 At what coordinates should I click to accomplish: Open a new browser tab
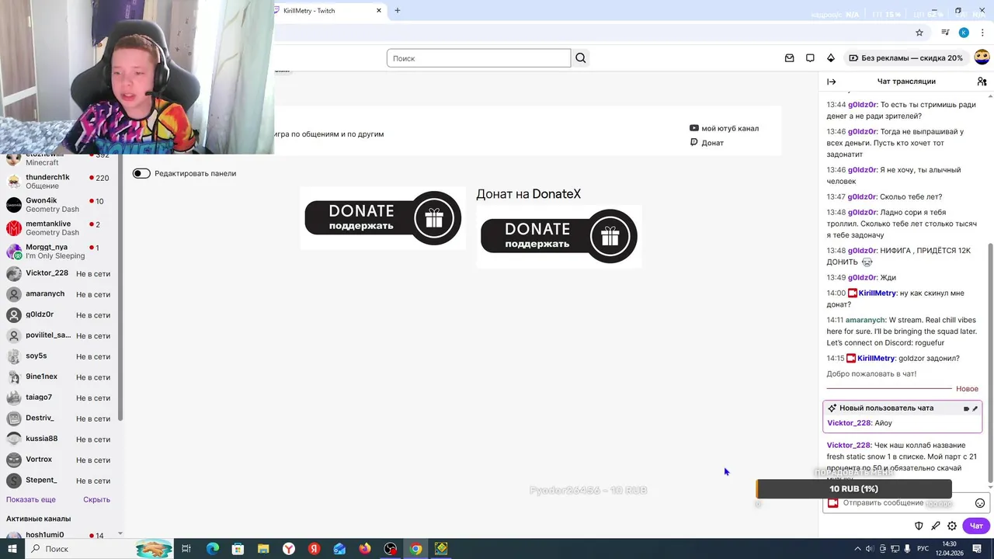click(398, 10)
